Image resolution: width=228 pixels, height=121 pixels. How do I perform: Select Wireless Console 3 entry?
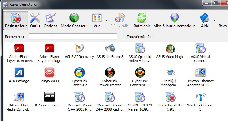200,102
